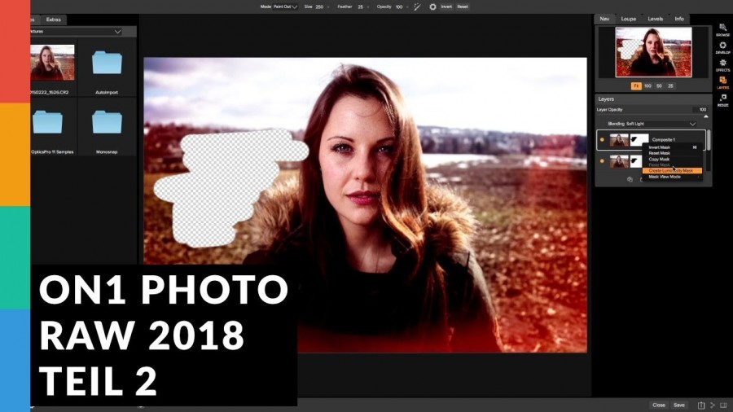Image resolution: width=733 pixels, height=412 pixels.
Task: Click the navigator preview thumbnail
Action: coord(653,52)
